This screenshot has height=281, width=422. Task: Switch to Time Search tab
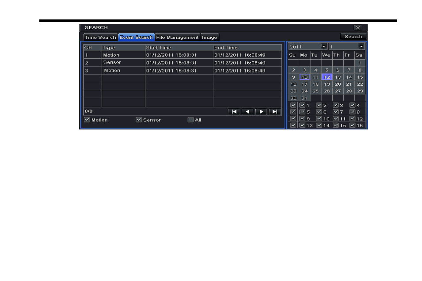coord(100,37)
